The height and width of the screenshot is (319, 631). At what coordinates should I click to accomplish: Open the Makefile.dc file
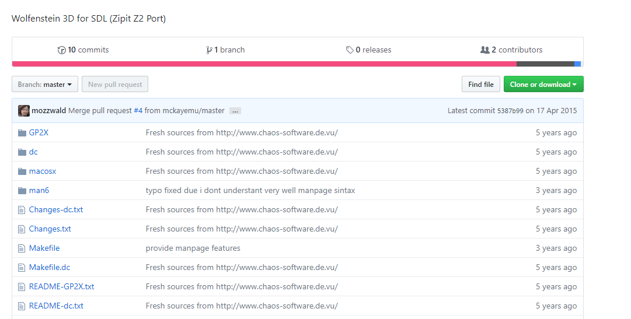pyautogui.click(x=50, y=268)
